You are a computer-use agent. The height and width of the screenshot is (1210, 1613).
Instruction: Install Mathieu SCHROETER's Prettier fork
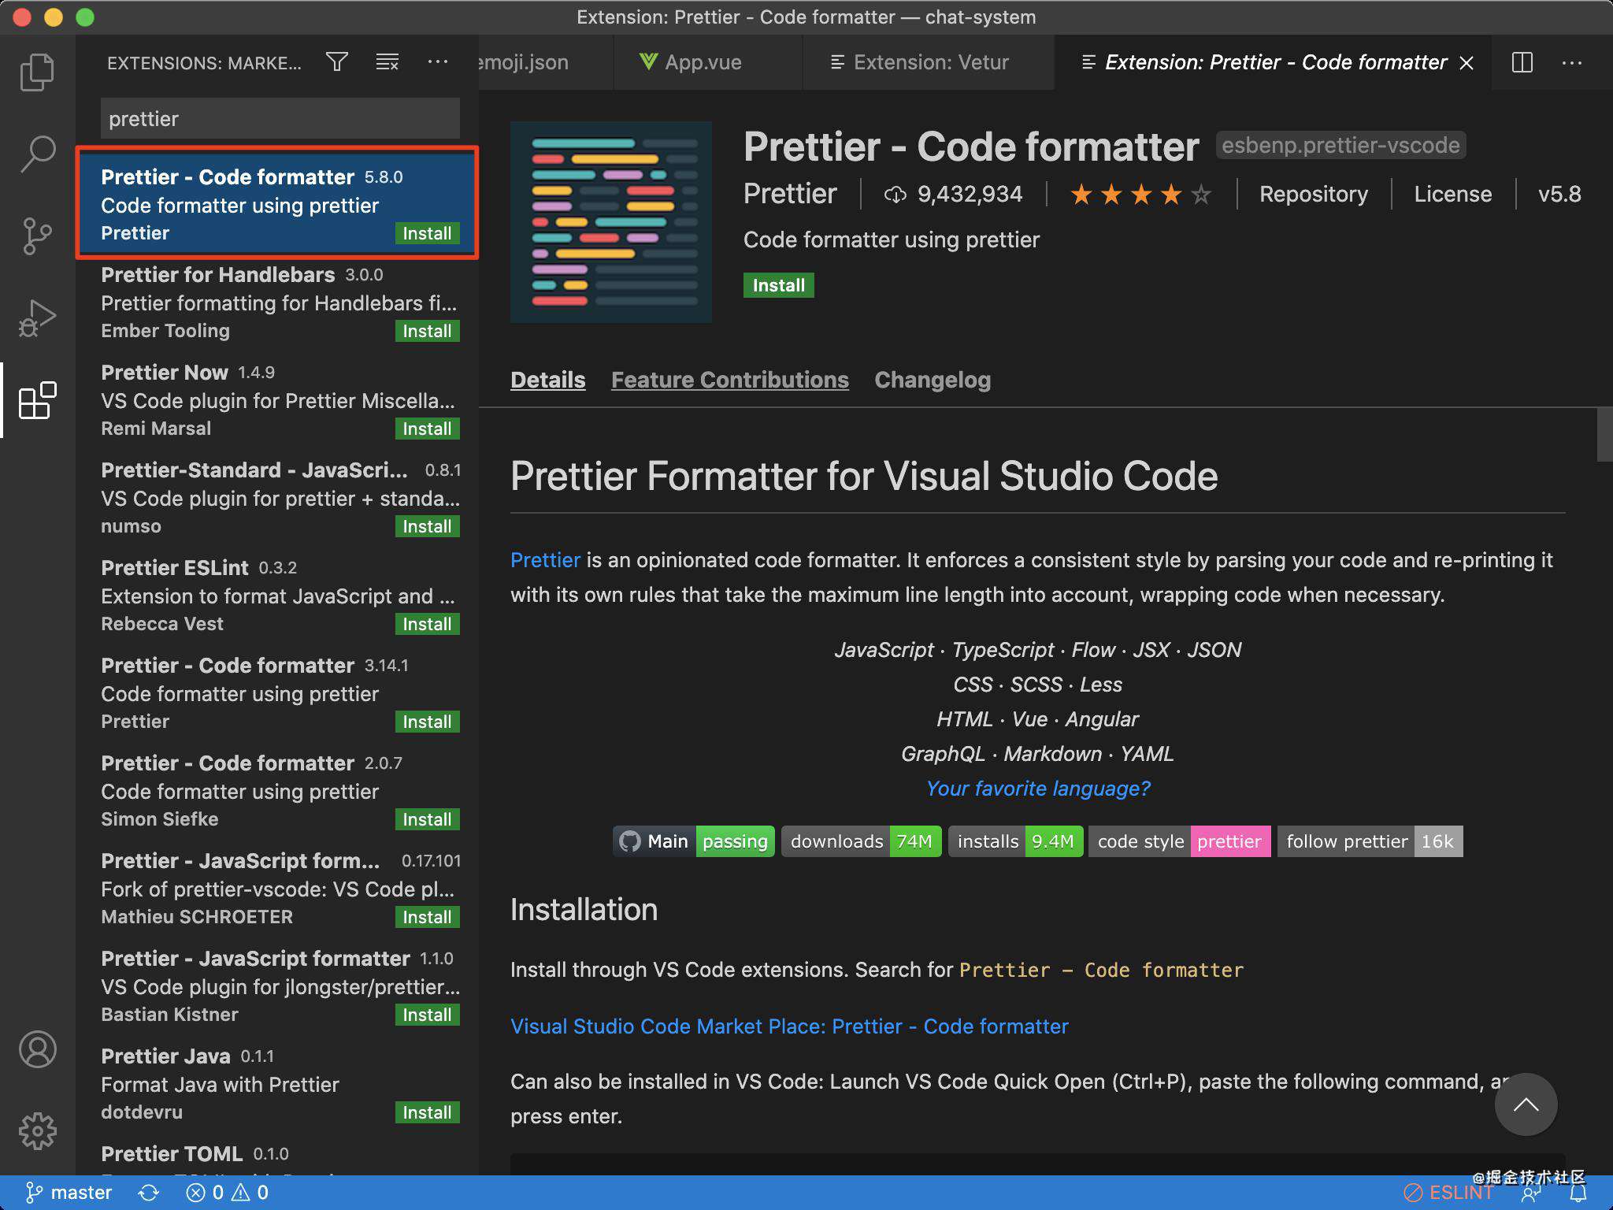tap(427, 917)
